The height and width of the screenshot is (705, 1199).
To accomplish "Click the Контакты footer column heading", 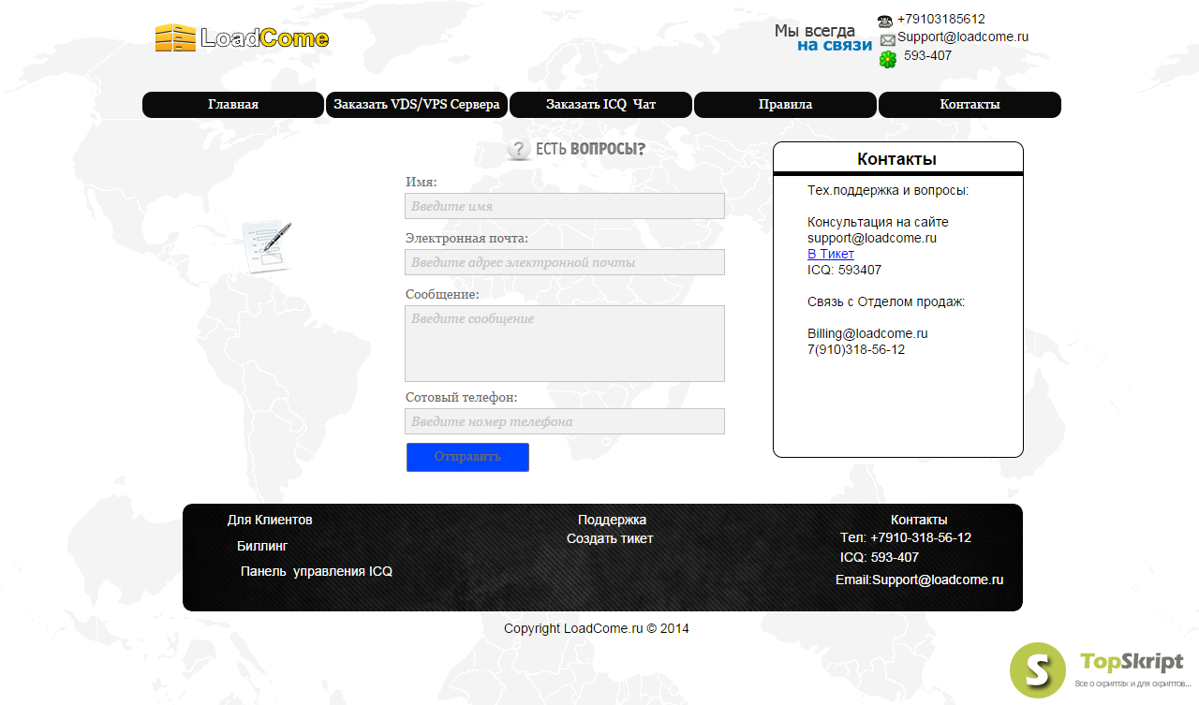I will click(919, 520).
